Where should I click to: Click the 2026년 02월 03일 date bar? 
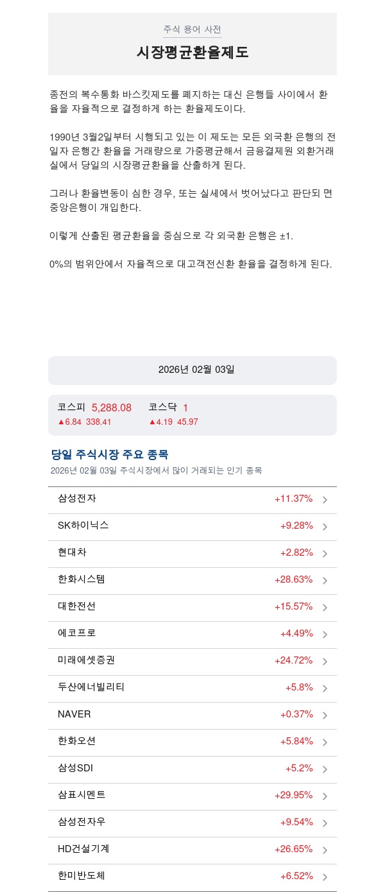coord(193,370)
